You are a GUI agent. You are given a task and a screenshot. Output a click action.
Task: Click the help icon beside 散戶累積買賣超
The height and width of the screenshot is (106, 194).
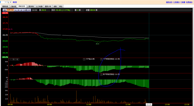[x=101, y=75]
